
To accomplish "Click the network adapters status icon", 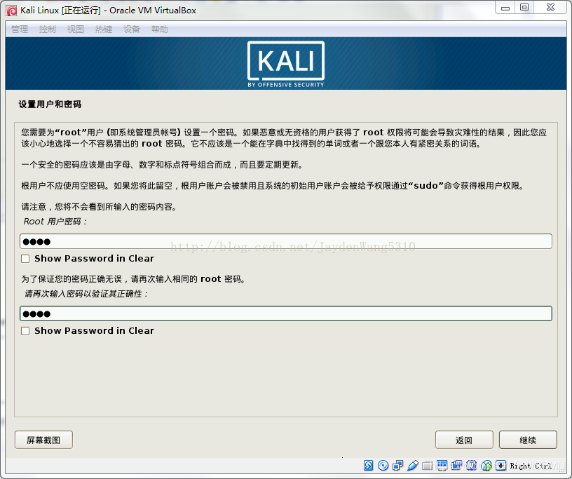I will (x=397, y=466).
